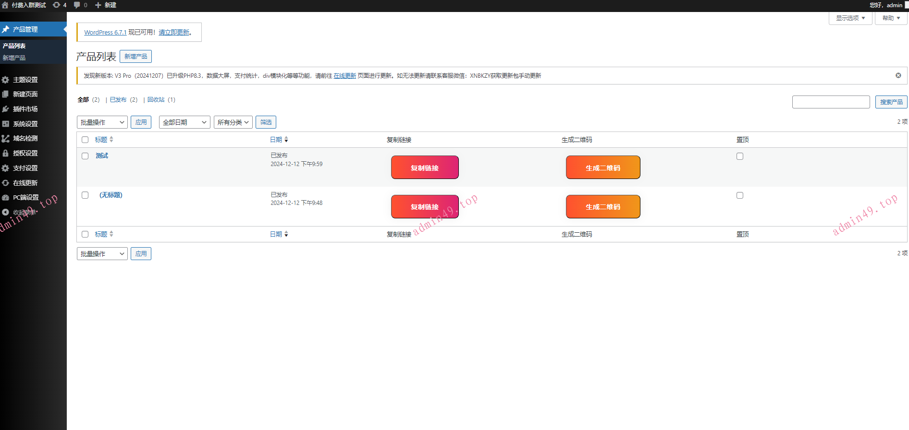Viewport: 909px width, 430px height.
Task: Toggle 置顶 checkbox for 测试 product
Action: (740, 156)
